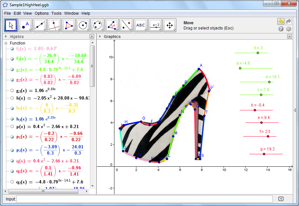Image resolution: width=299 pixels, height=206 pixels.
Task: Click the d = 16.1 slider handle
Action: point(269,82)
